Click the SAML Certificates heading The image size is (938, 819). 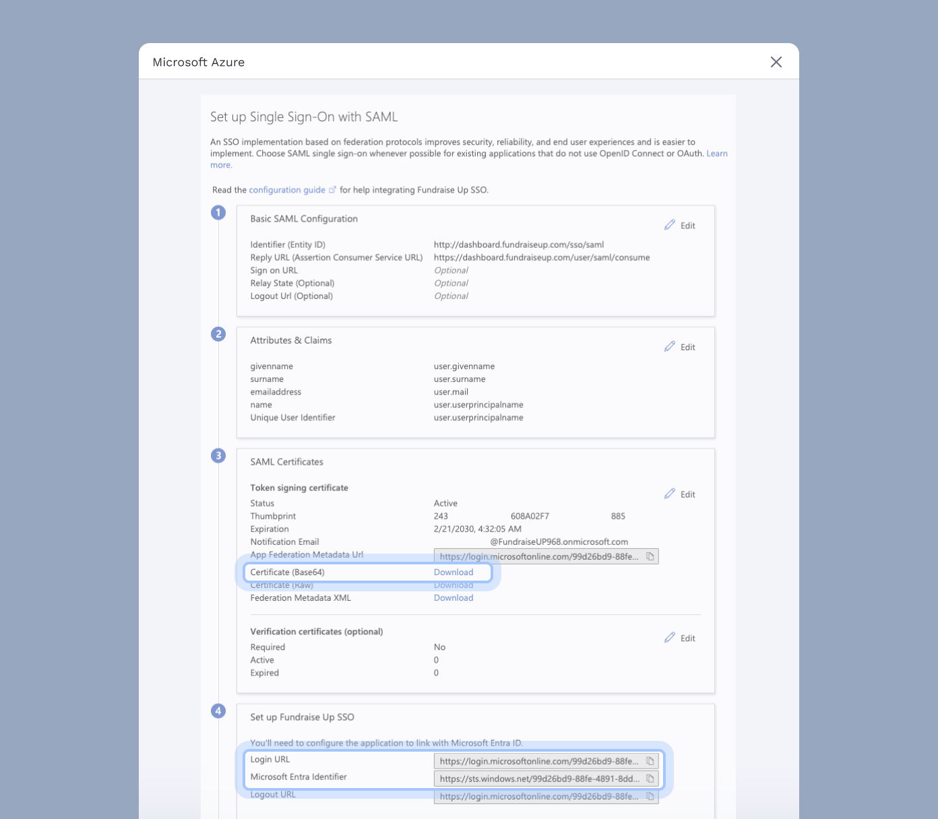point(286,462)
